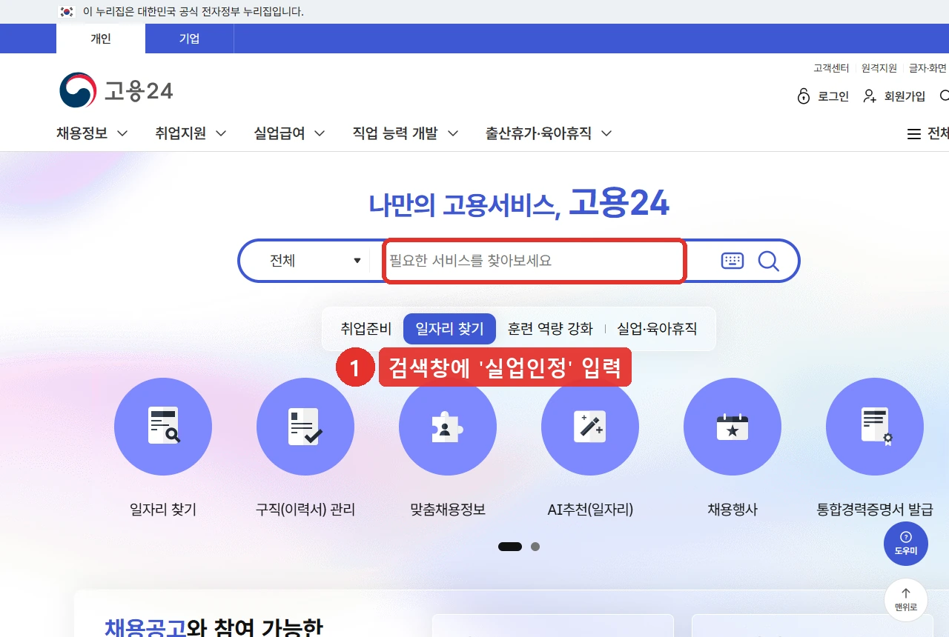Image resolution: width=949 pixels, height=637 pixels.
Task: Open the 원격지원 link
Action: (879, 68)
